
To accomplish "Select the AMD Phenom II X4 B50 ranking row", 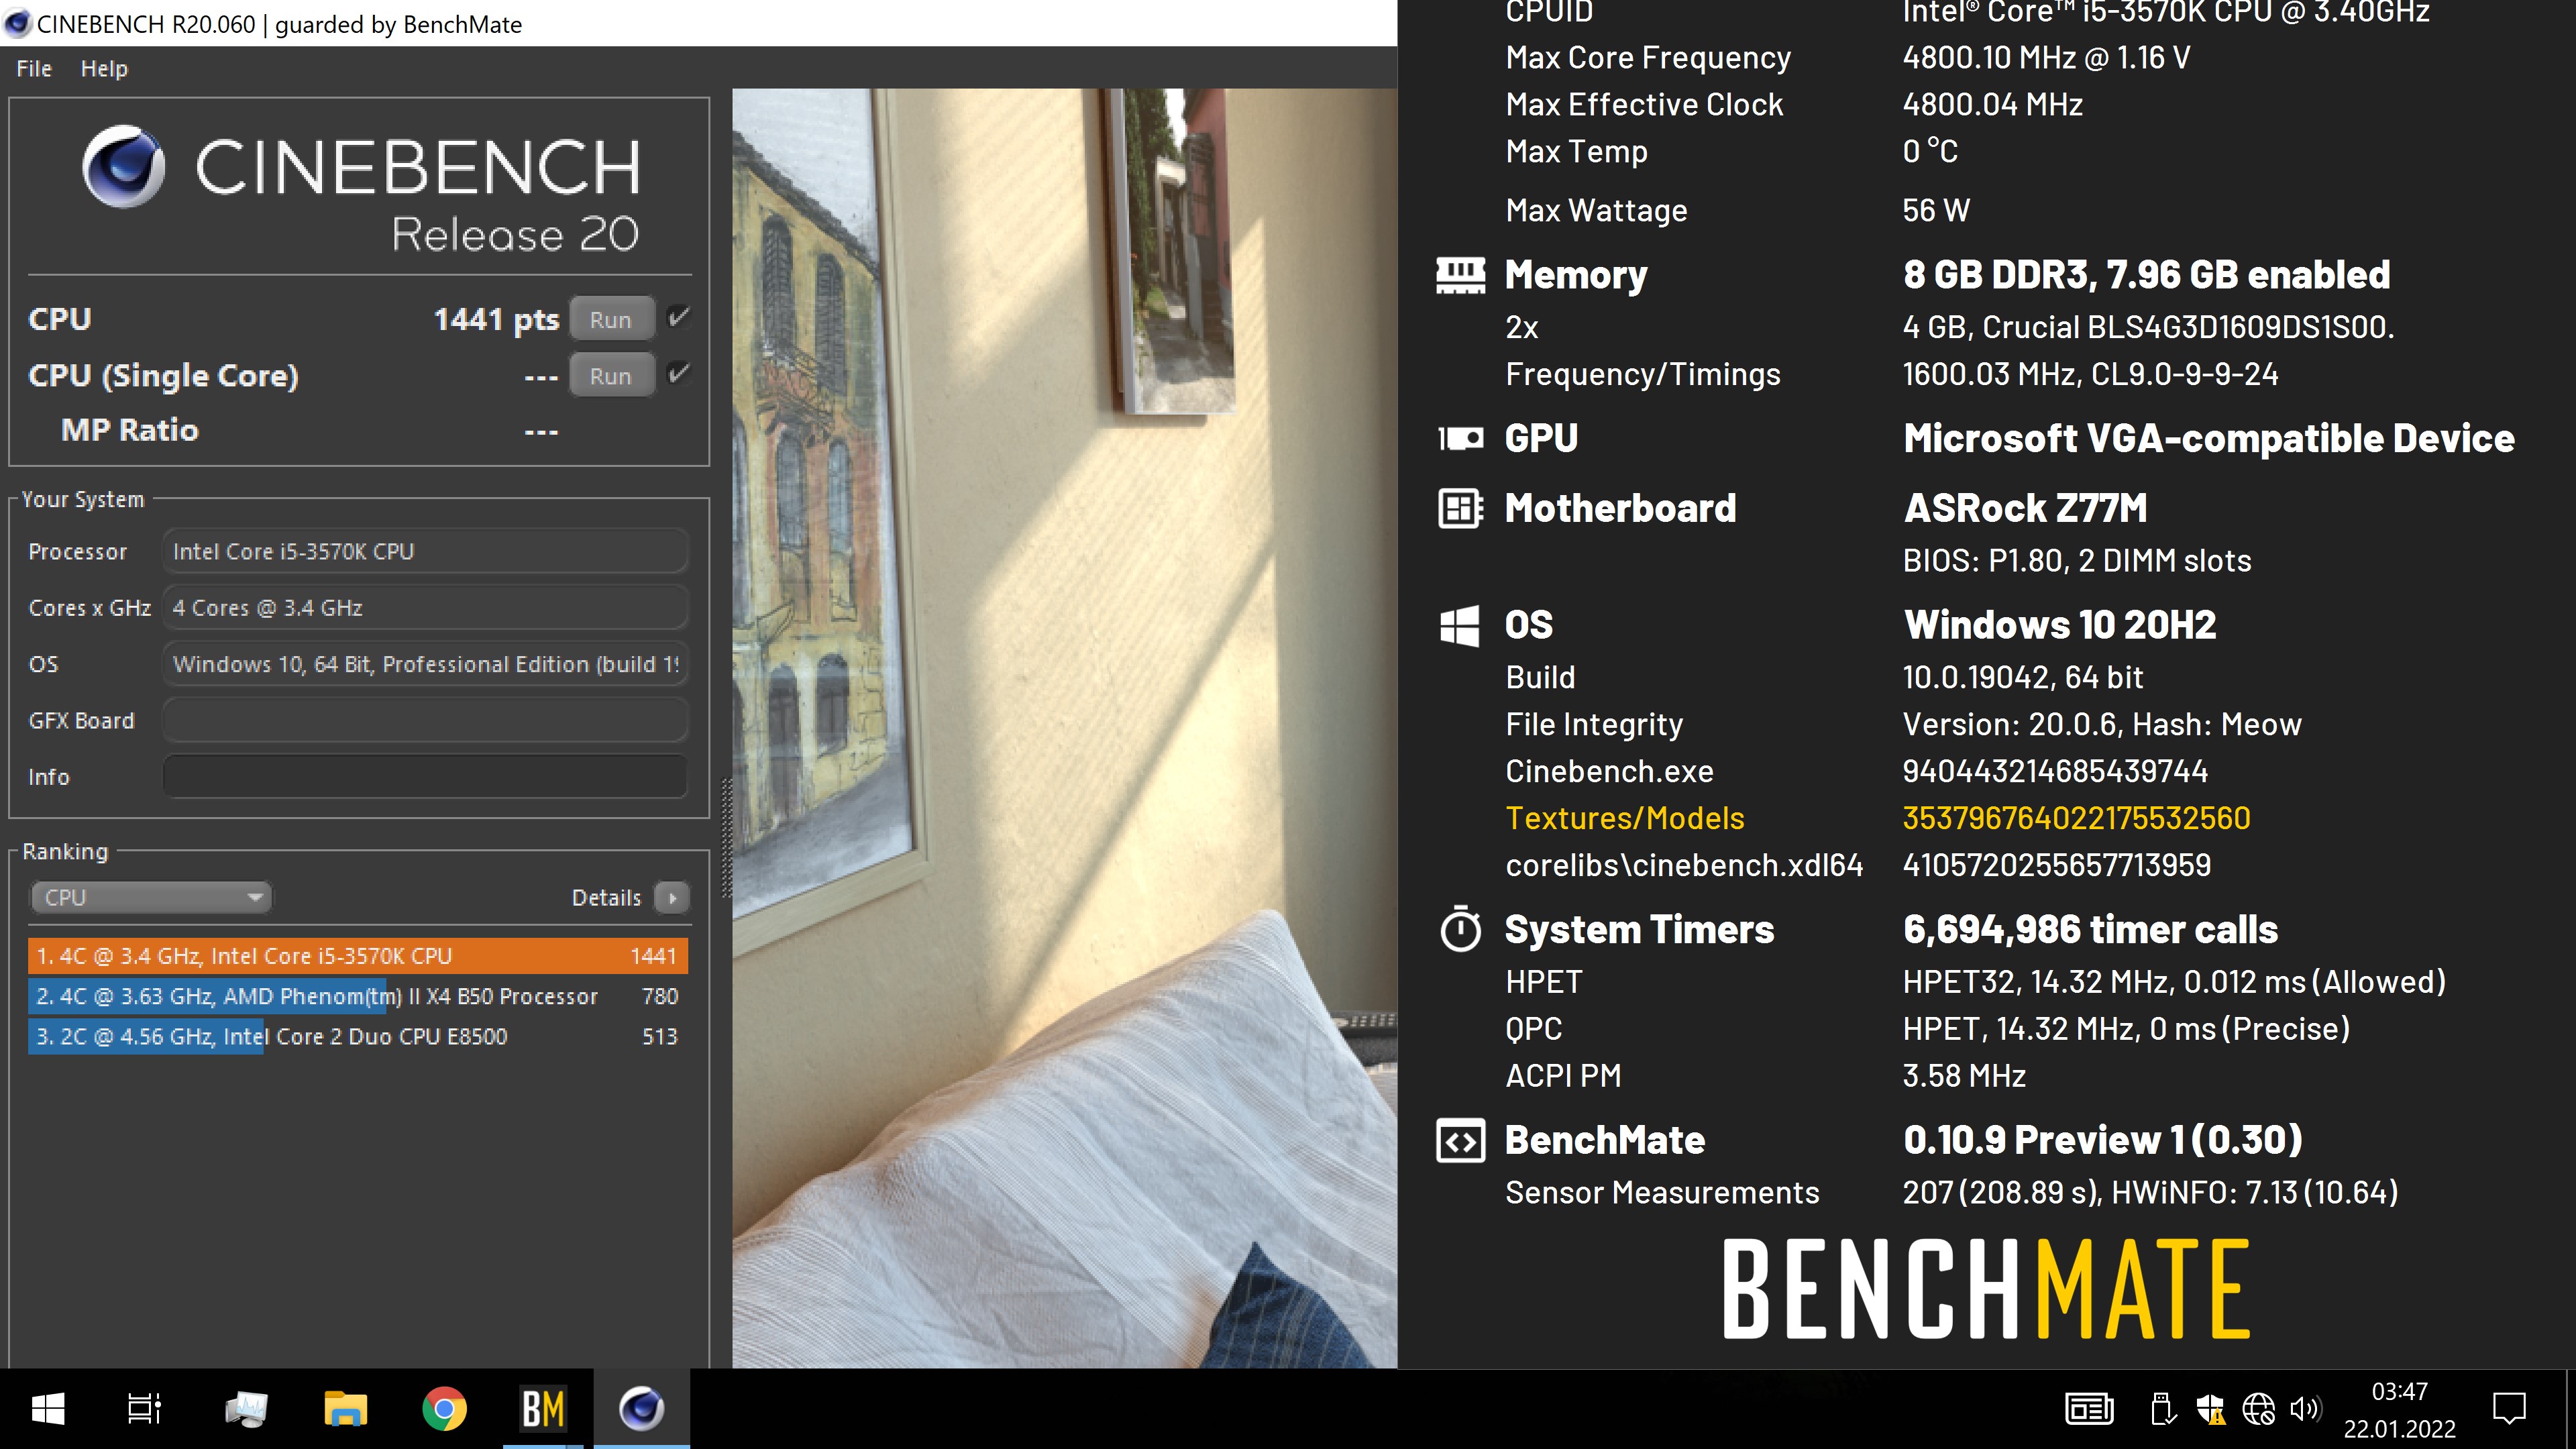I will pos(358,996).
